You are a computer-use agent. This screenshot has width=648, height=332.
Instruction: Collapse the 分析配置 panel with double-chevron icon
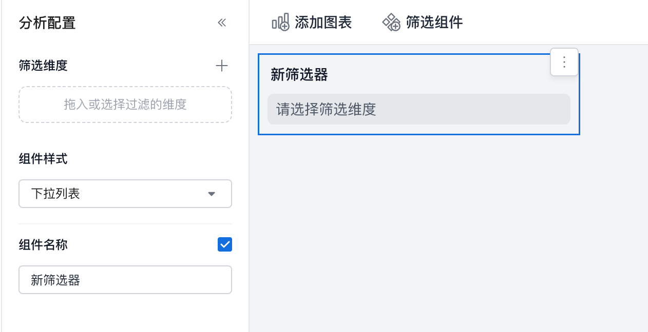[x=222, y=23]
